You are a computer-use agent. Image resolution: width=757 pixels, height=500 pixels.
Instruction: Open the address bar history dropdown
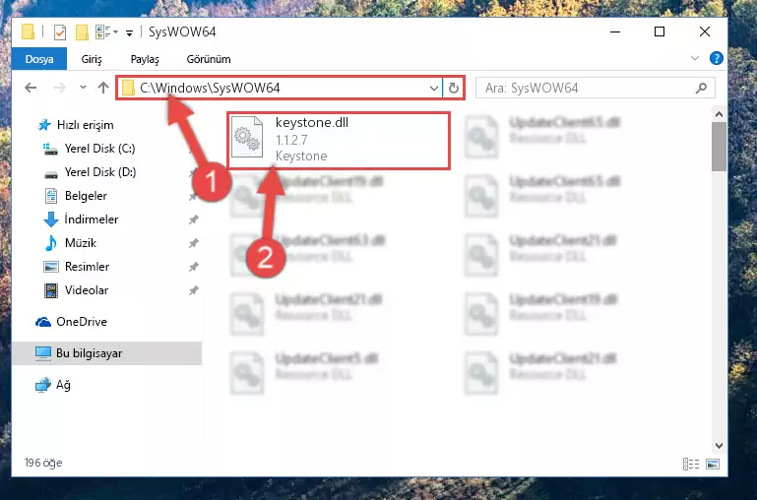(x=433, y=88)
